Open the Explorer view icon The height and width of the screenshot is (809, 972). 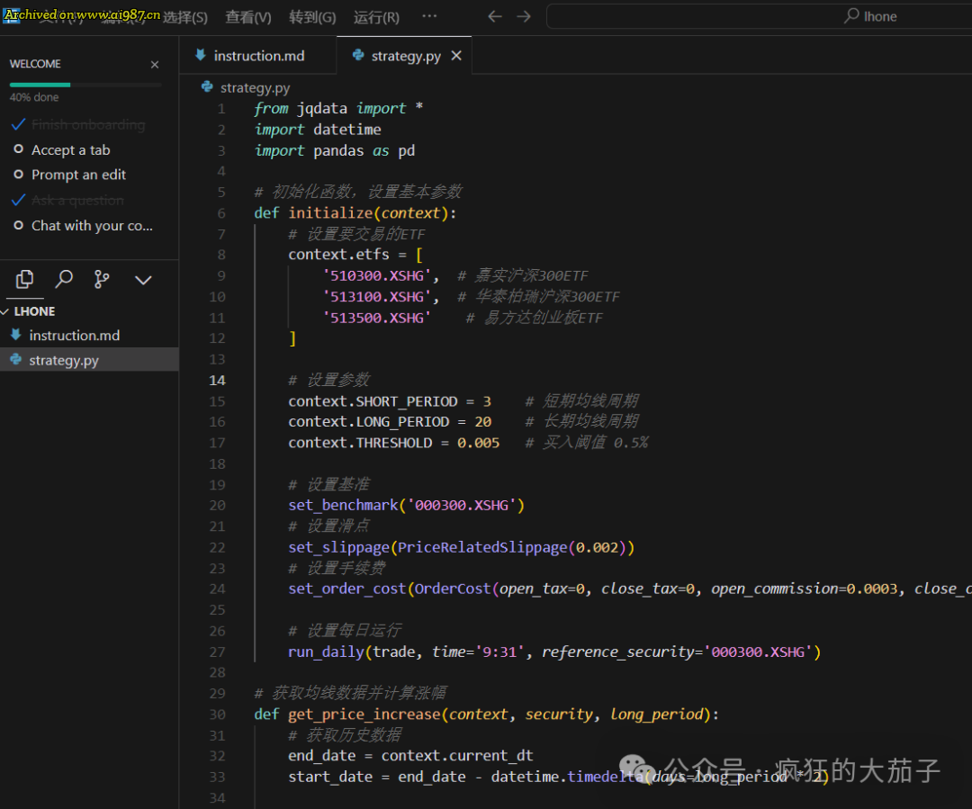[x=25, y=280]
